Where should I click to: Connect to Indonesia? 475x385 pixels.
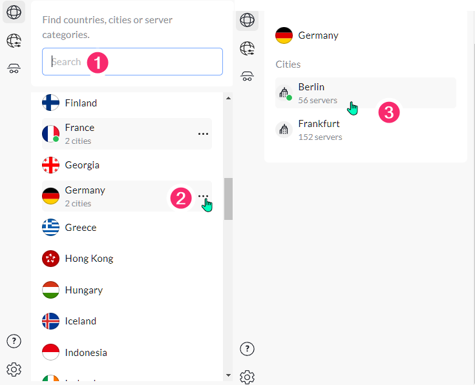[86, 353]
